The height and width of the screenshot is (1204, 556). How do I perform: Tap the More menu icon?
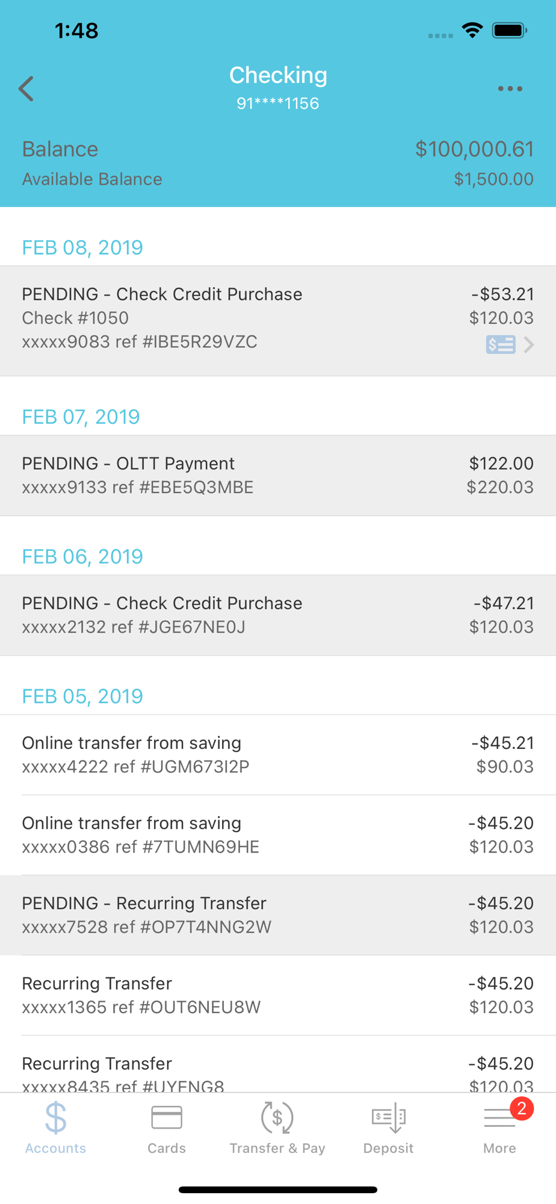pos(498,1119)
